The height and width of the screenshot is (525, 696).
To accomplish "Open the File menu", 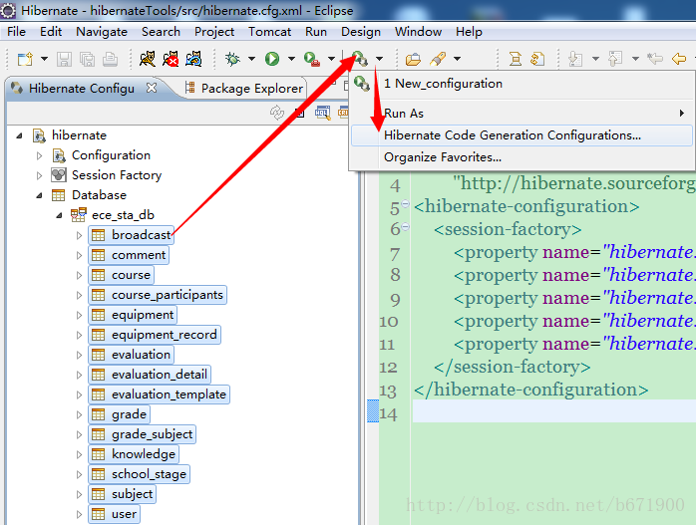I will coord(16,32).
